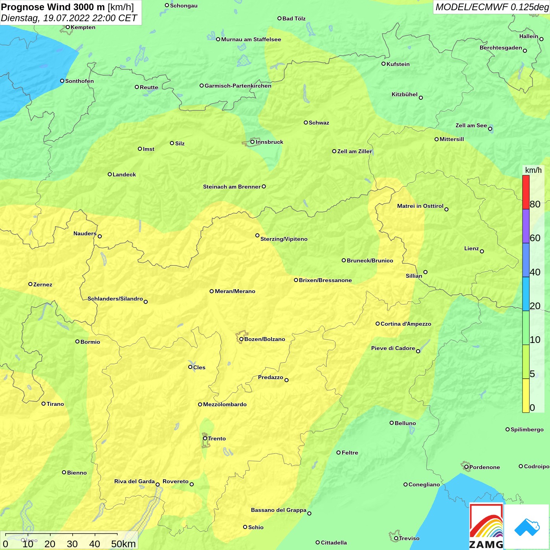Screen dimensions: 550x550
Task: Click the Sterzing/Vipiteno label
Action: click(x=284, y=239)
